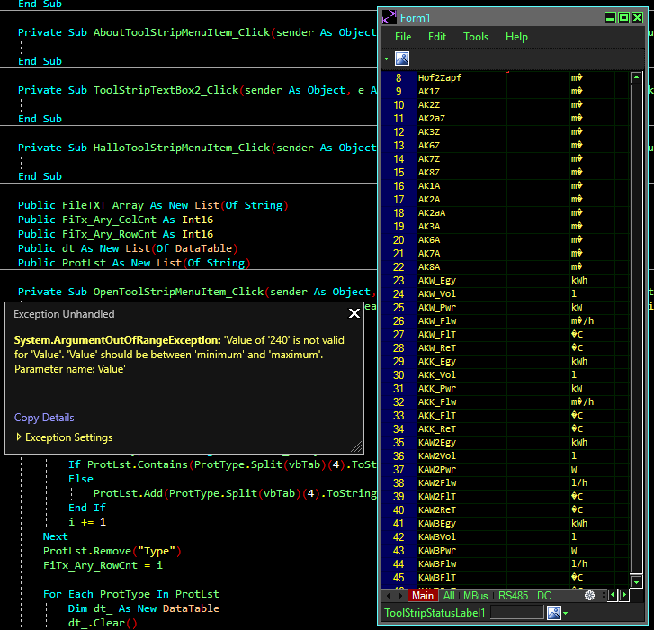Click the image button in Form1's status bar

point(554,613)
